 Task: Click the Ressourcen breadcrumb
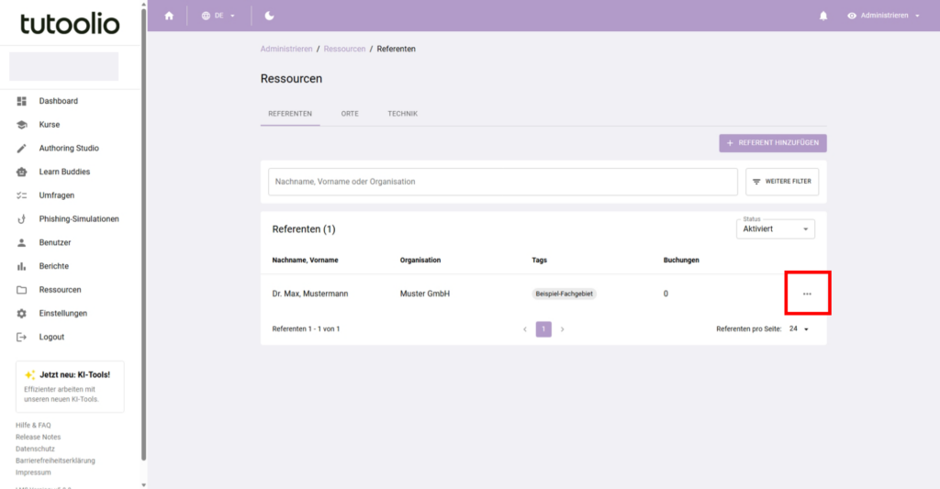pos(344,50)
